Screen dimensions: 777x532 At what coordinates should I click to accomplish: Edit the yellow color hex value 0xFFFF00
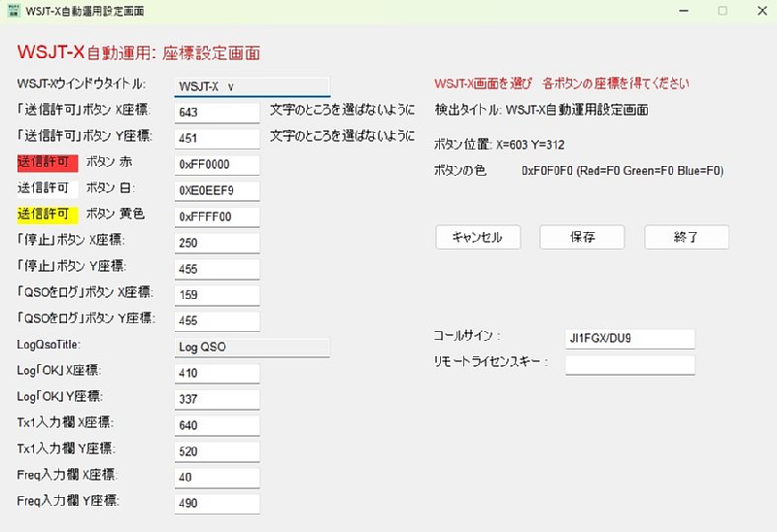coord(217,216)
